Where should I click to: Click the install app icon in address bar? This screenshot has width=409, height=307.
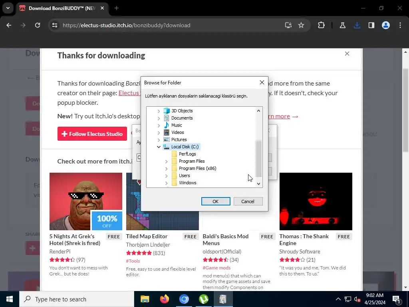(x=288, y=25)
